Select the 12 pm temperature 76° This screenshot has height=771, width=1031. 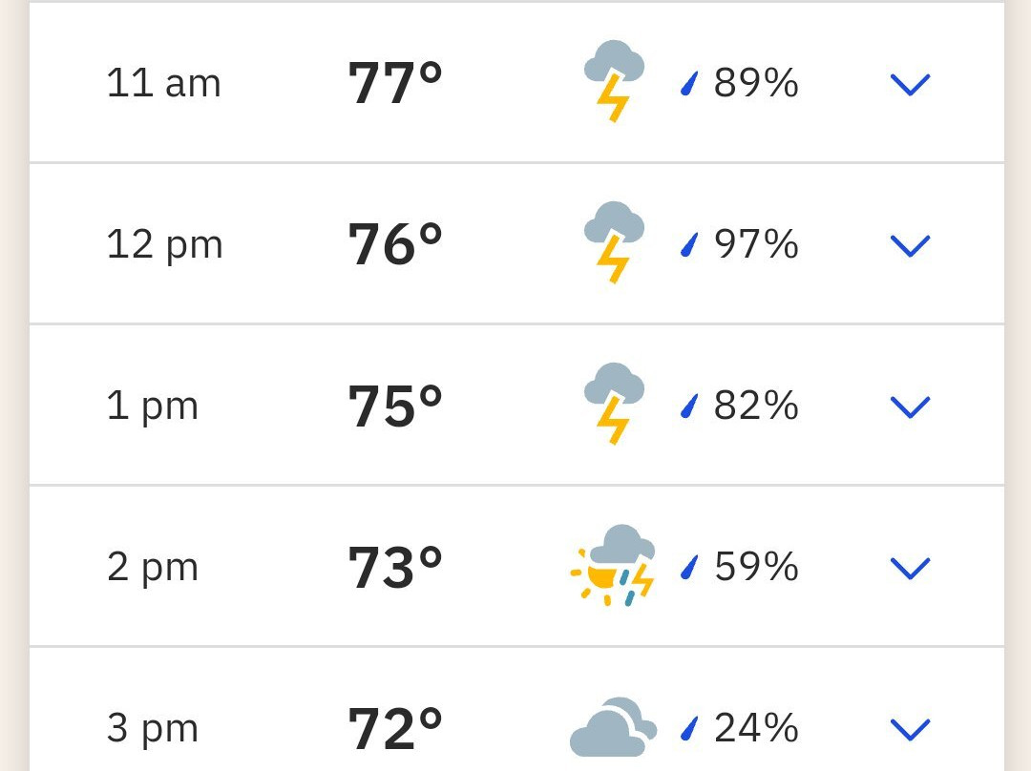[x=395, y=244]
